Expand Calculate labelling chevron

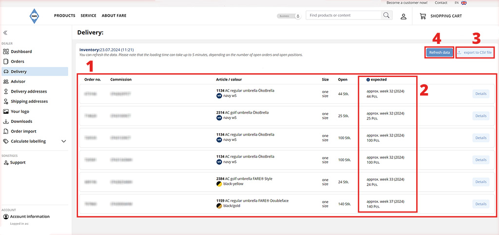click(x=64, y=141)
